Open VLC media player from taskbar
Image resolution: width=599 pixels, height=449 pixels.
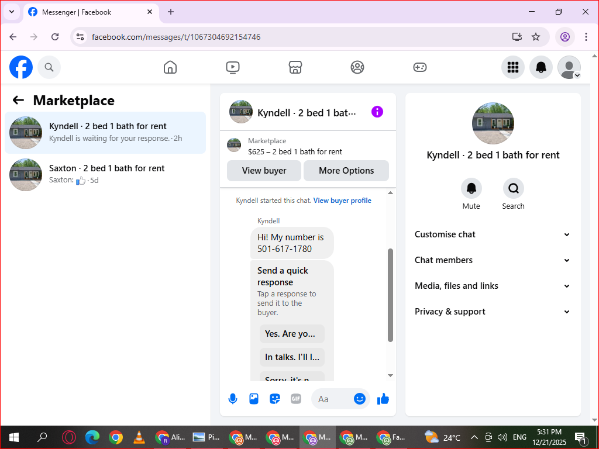pyautogui.click(x=139, y=437)
